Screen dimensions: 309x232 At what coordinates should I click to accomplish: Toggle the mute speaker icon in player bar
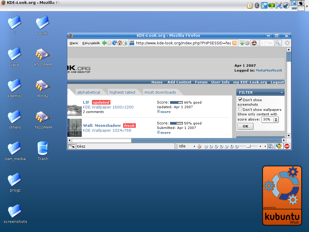(237, 146)
